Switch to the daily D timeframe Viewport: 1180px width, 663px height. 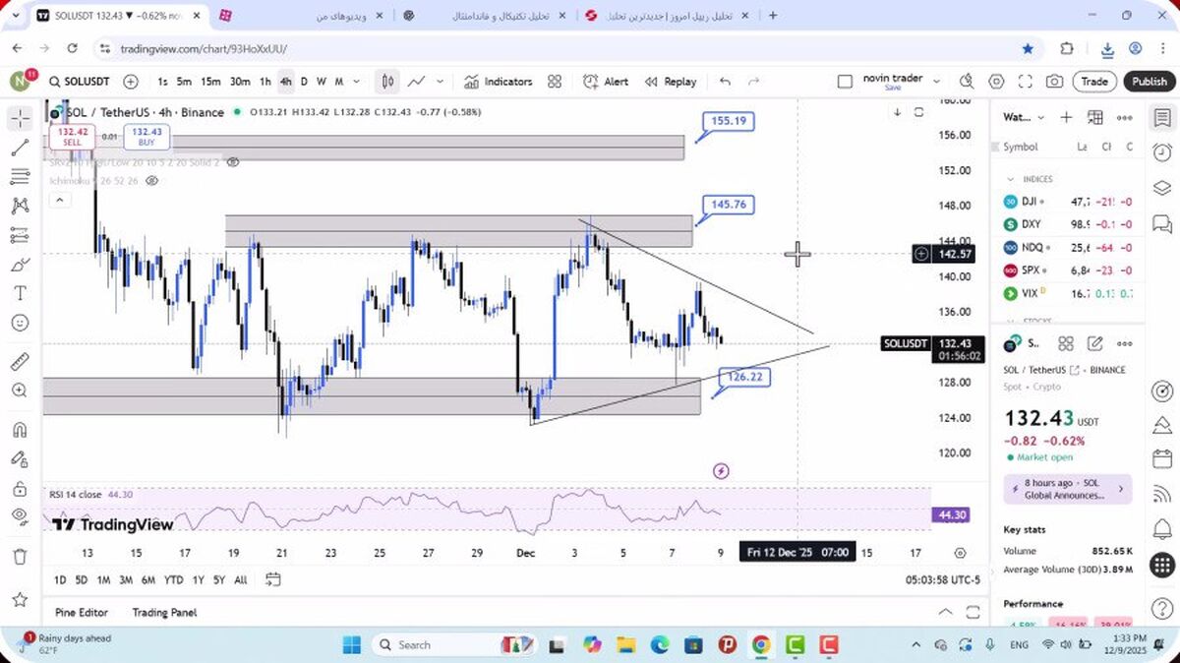(x=304, y=82)
